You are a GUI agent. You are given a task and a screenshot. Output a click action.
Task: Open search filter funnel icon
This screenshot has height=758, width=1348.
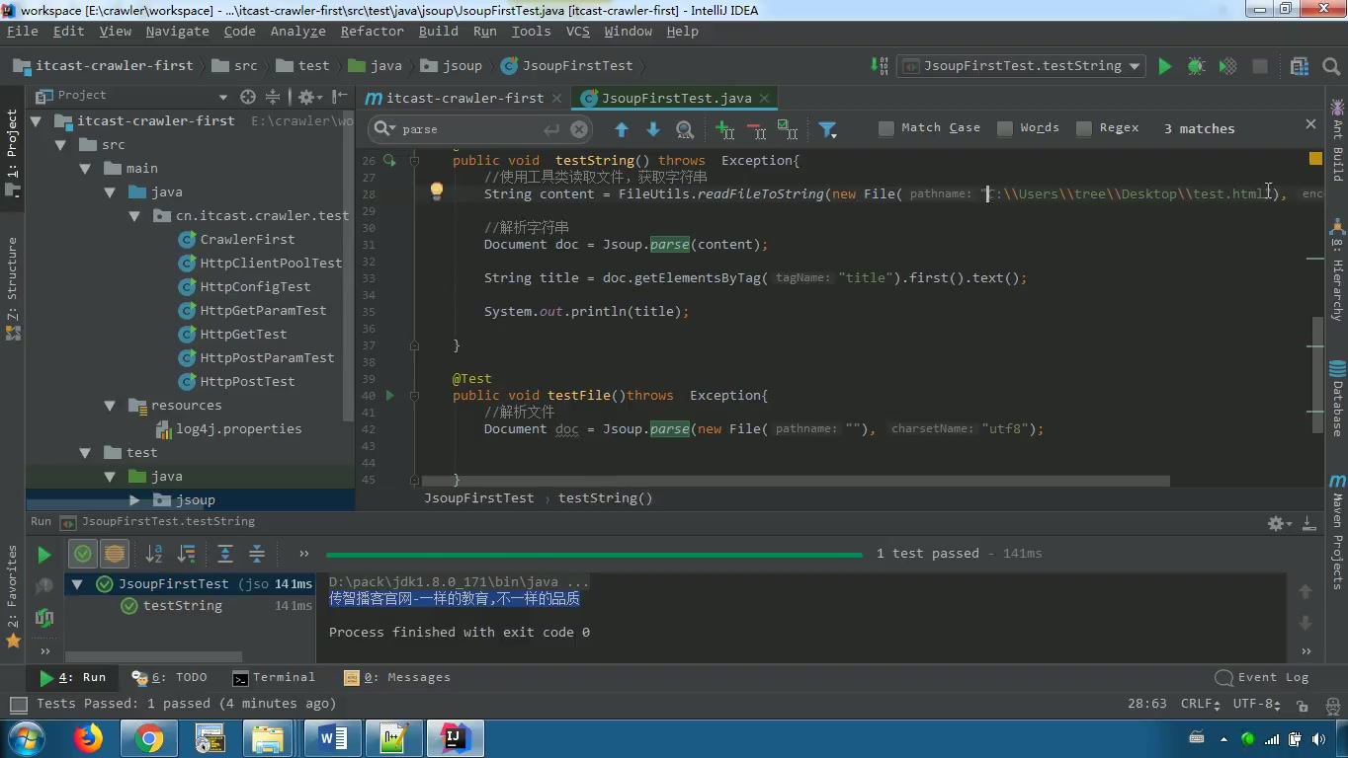(x=828, y=129)
